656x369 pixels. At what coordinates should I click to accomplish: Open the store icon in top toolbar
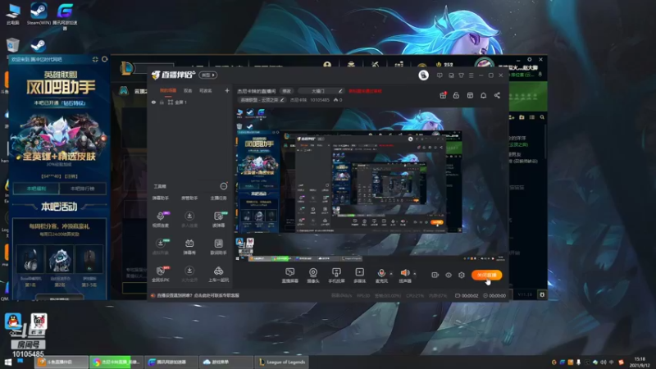point(470,95)
